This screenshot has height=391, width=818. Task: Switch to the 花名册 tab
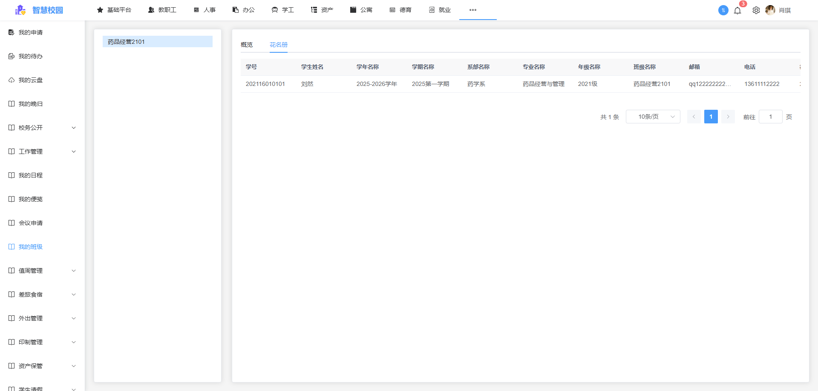point(278,44)
